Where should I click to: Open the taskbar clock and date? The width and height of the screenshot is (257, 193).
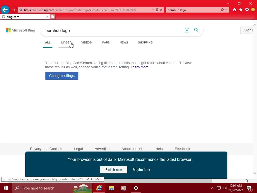[235, 188]
